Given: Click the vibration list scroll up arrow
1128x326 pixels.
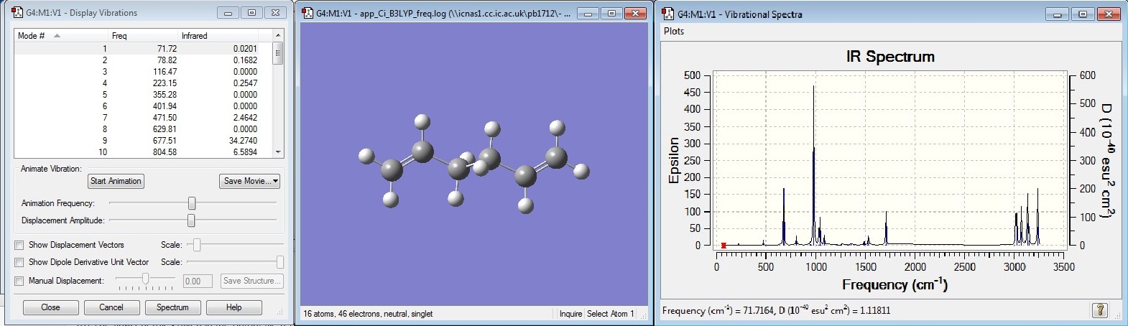Looking at the screenshot, I should coord(278,35).
